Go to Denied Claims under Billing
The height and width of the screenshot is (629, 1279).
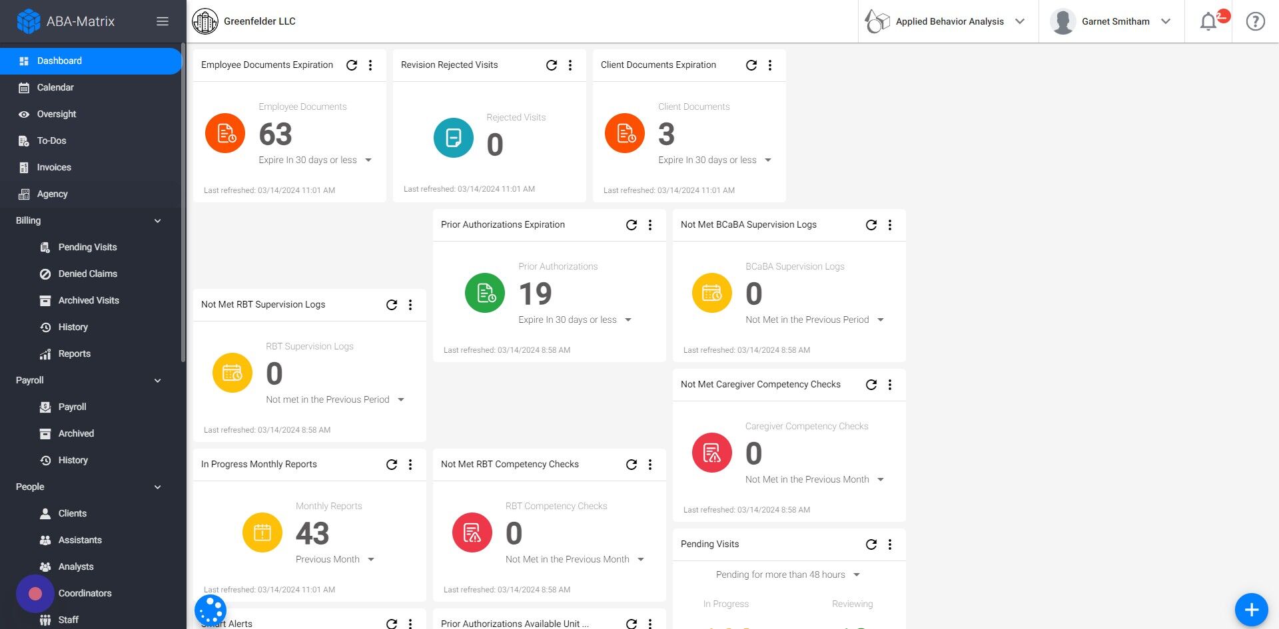87,274
